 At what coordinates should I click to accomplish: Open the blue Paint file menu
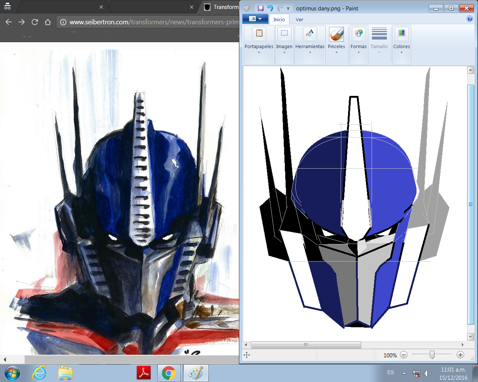click(x=255, y=19)
